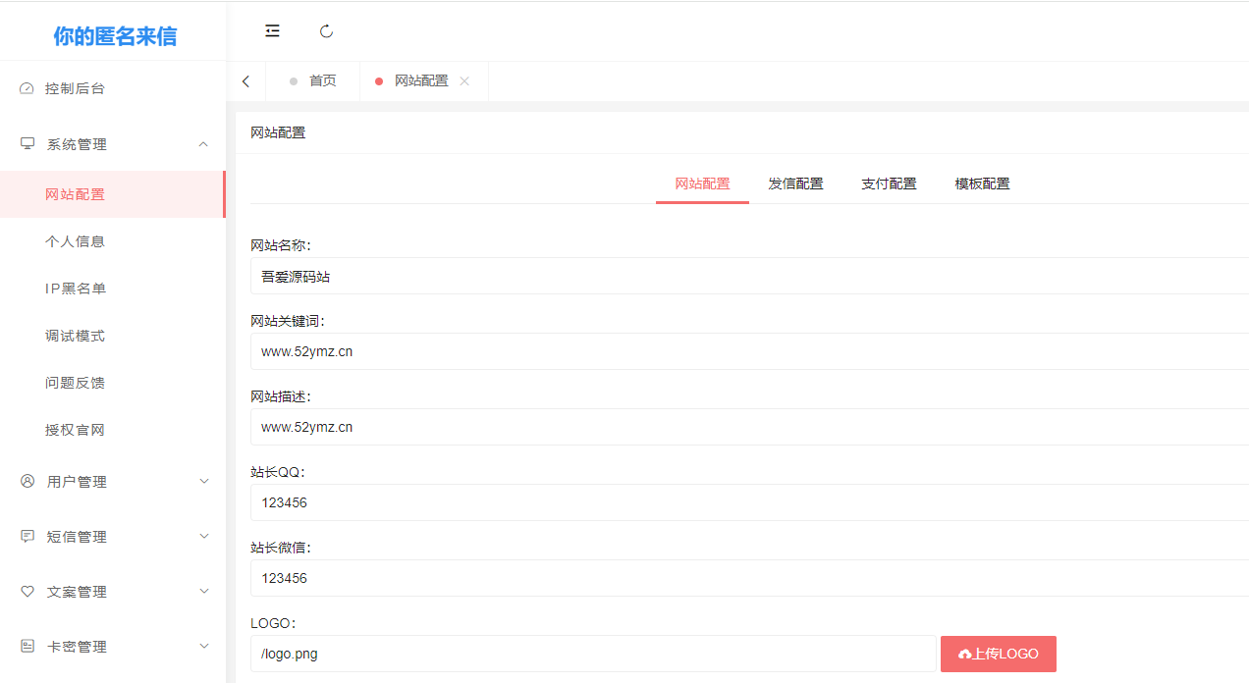Screen dimensions: 1249x683
Task: Collapse the 系统管理 menu chevron
Action: point(204,144)
